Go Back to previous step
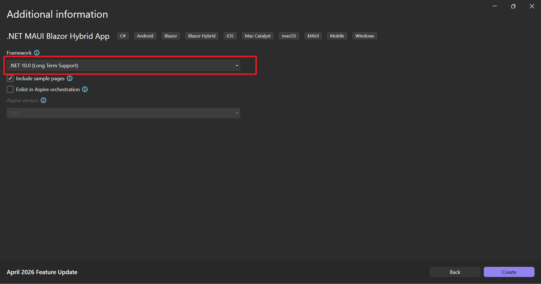This screenshot has width=541, height=284. click(x=455, y=272)
